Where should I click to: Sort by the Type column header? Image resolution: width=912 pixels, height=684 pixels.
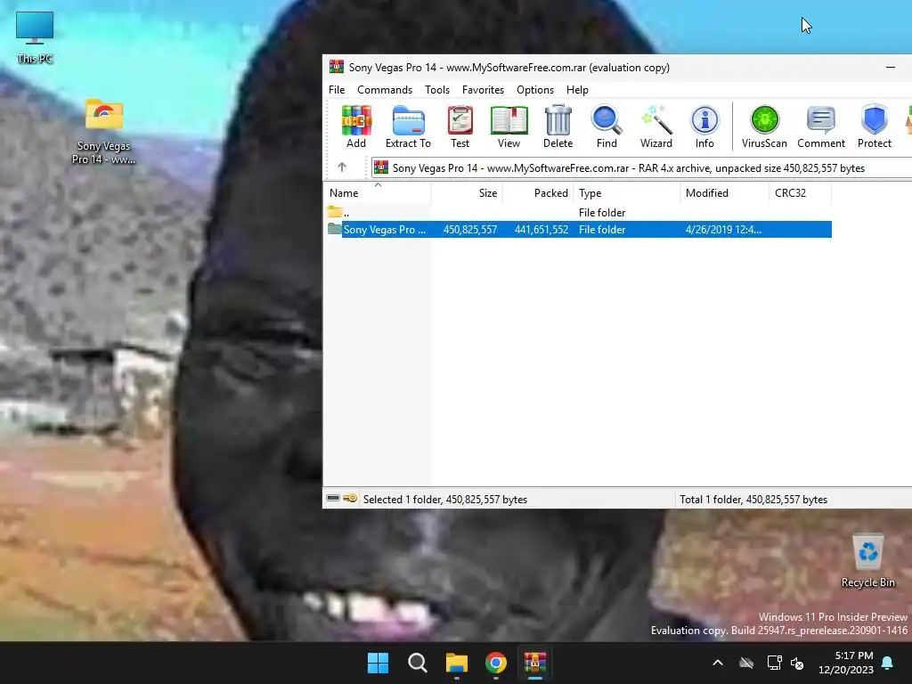click(626, 192)
